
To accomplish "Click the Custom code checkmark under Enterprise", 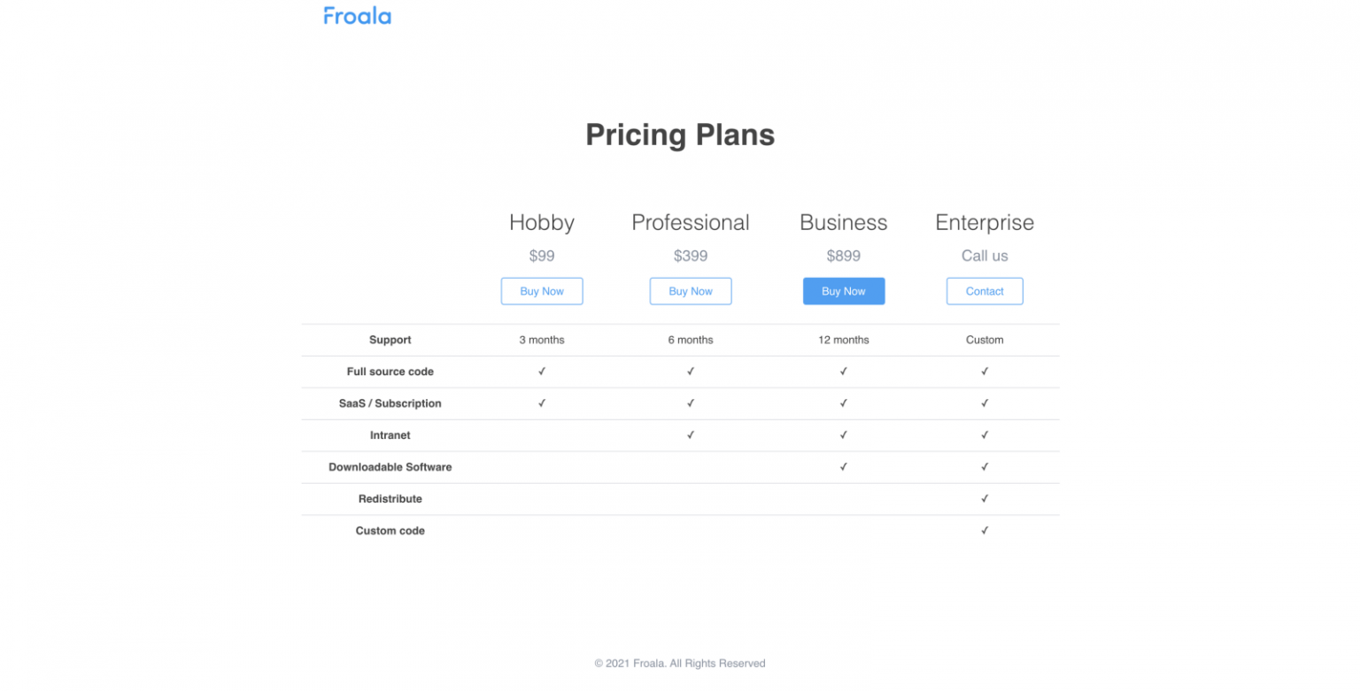I will coord(985,530).
